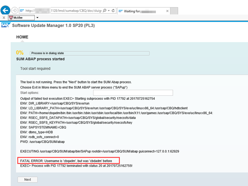This screenshot has height=186, width=248.
Task: Click the 'ENV: DIR_LIBRARY' line
Action: (55, 103)
